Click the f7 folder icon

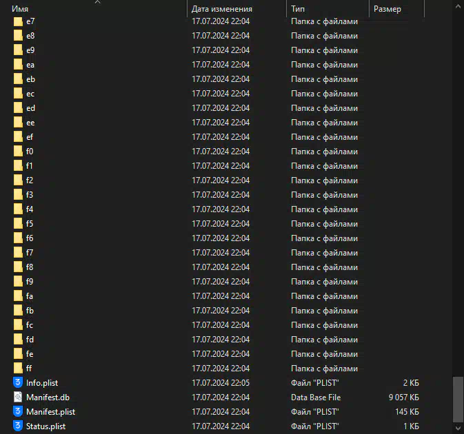(18, 253)
